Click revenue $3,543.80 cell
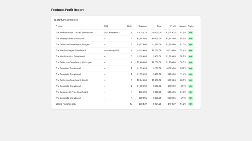The width and height of the screenshot is (252, 141). (x=142, y=39)
